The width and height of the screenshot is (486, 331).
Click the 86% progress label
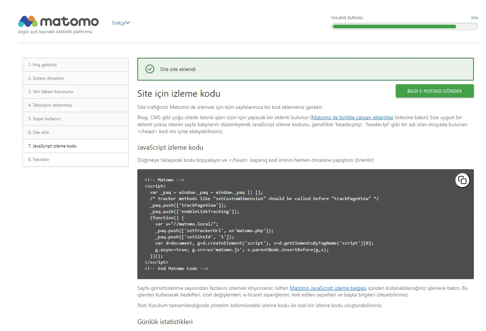pyautogui.click(x=474, y=18)
